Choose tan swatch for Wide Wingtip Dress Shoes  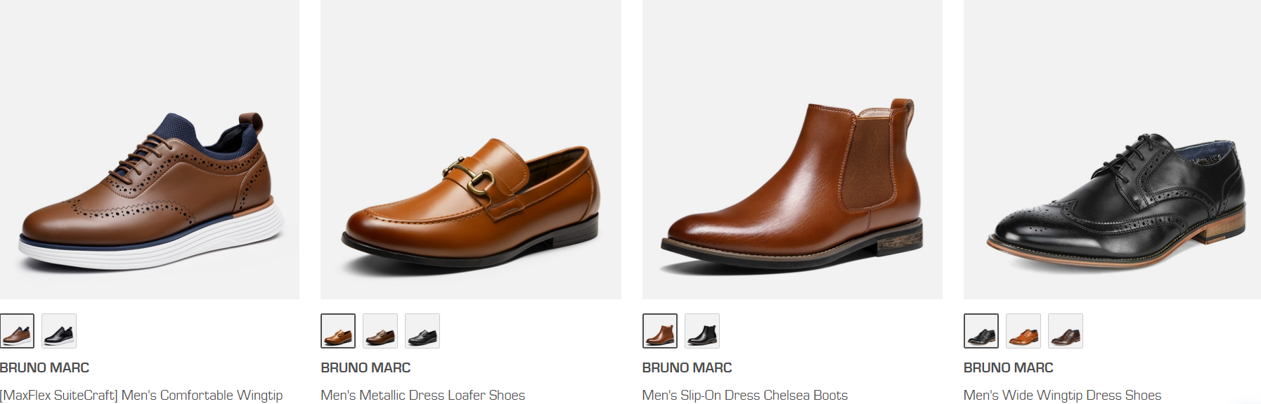tap(1023, 331)
